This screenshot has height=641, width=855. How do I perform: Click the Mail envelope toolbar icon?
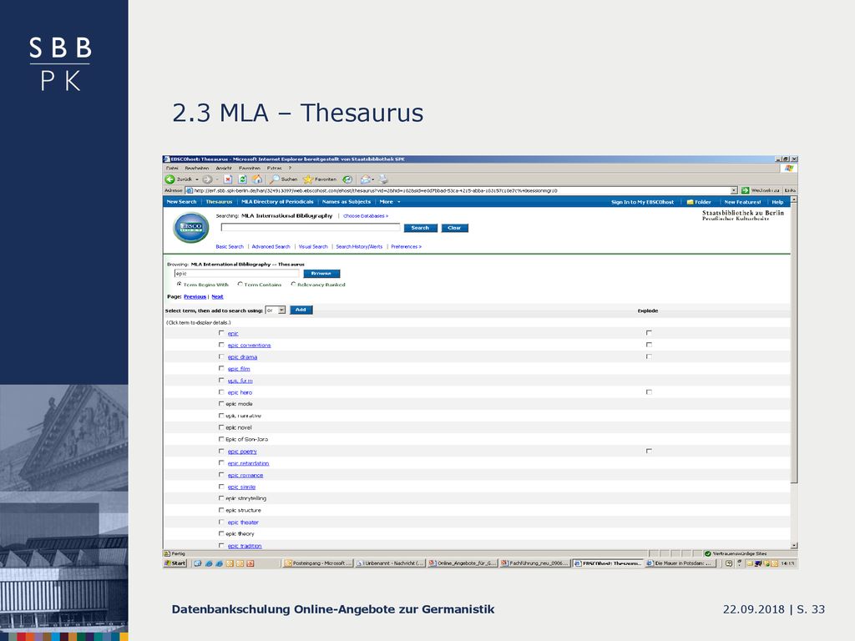click(x=366, y=179)
